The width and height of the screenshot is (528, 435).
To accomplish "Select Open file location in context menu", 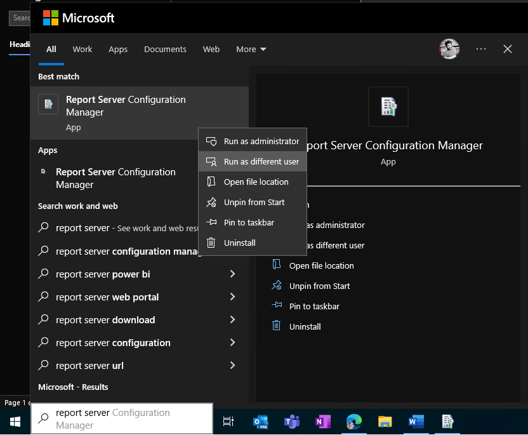I will [x=253, y=182].
